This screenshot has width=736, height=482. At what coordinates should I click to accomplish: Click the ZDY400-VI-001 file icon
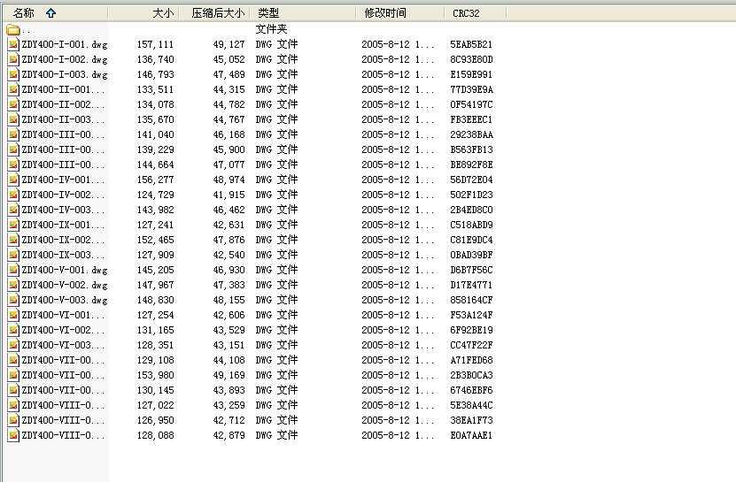click(x=13, y=315)
